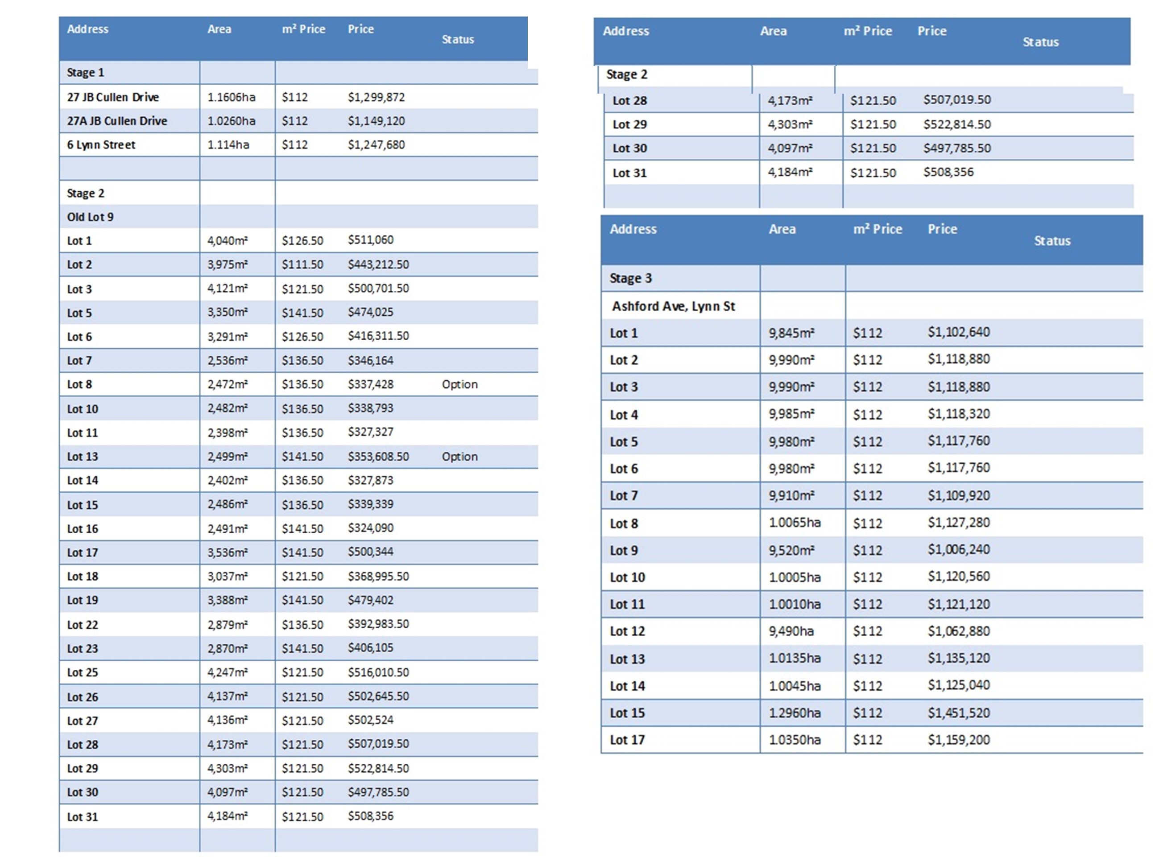Select the Old Lot 9 row label
1155x857 pixels.
point(90,217)
